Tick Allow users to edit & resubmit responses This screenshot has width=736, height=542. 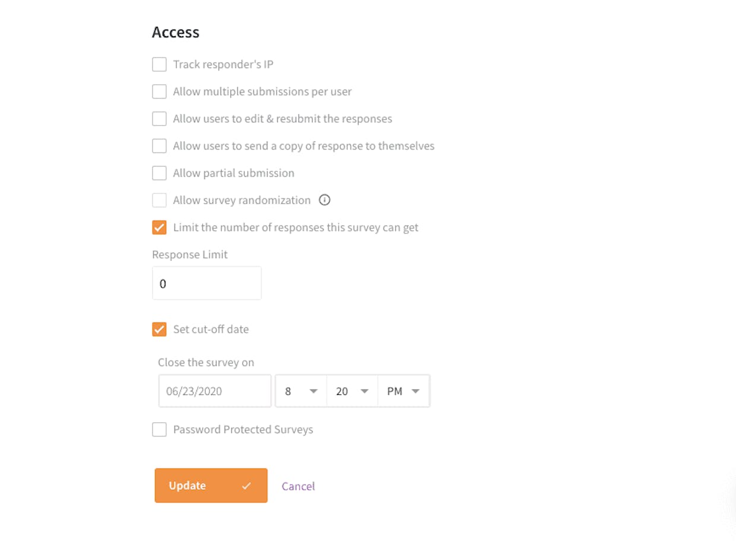click(159, 119)
